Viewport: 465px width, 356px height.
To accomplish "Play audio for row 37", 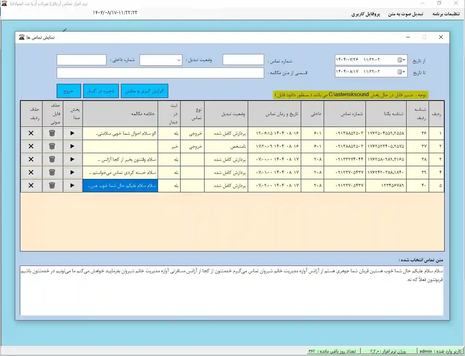I will (72, 146).
